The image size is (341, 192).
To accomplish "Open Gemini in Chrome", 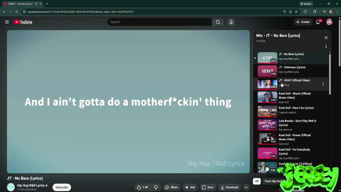I will coord(306,4).
